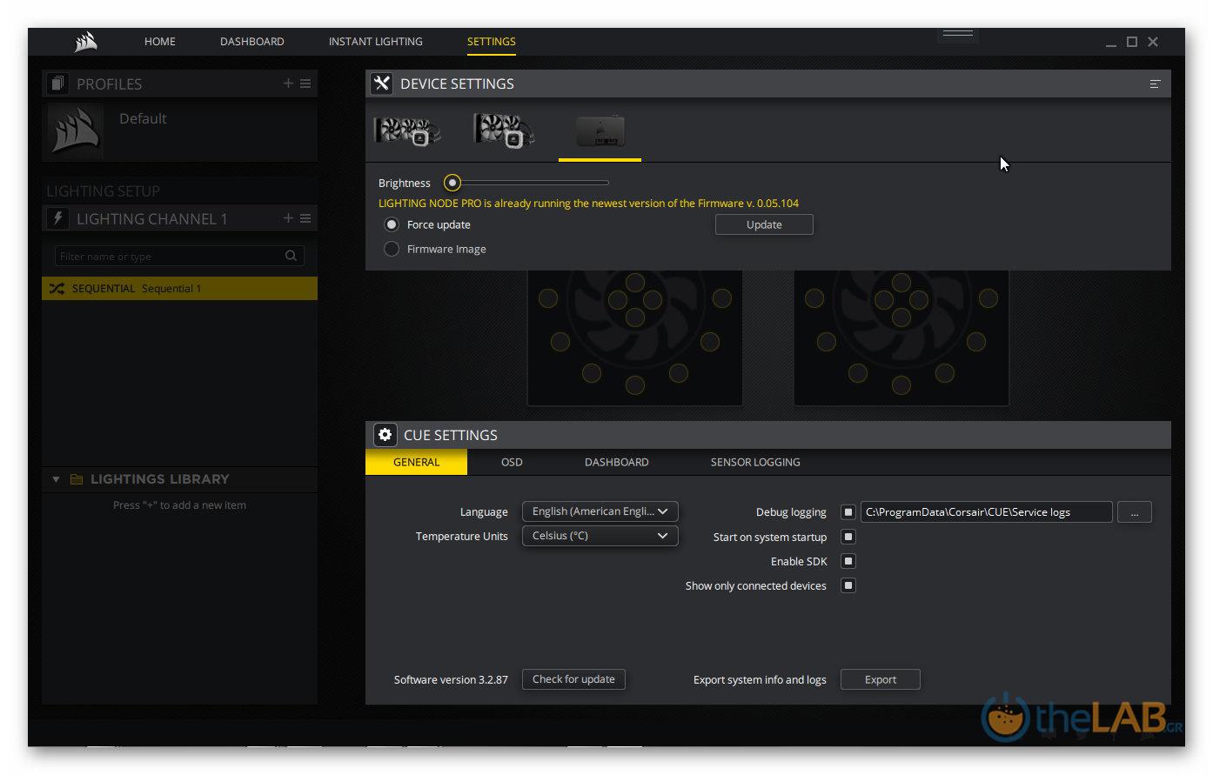Open Dashboard tab in CUE Settings
Screen dimensions: 1213x775
pyautogui.click(x=617, y=462)
